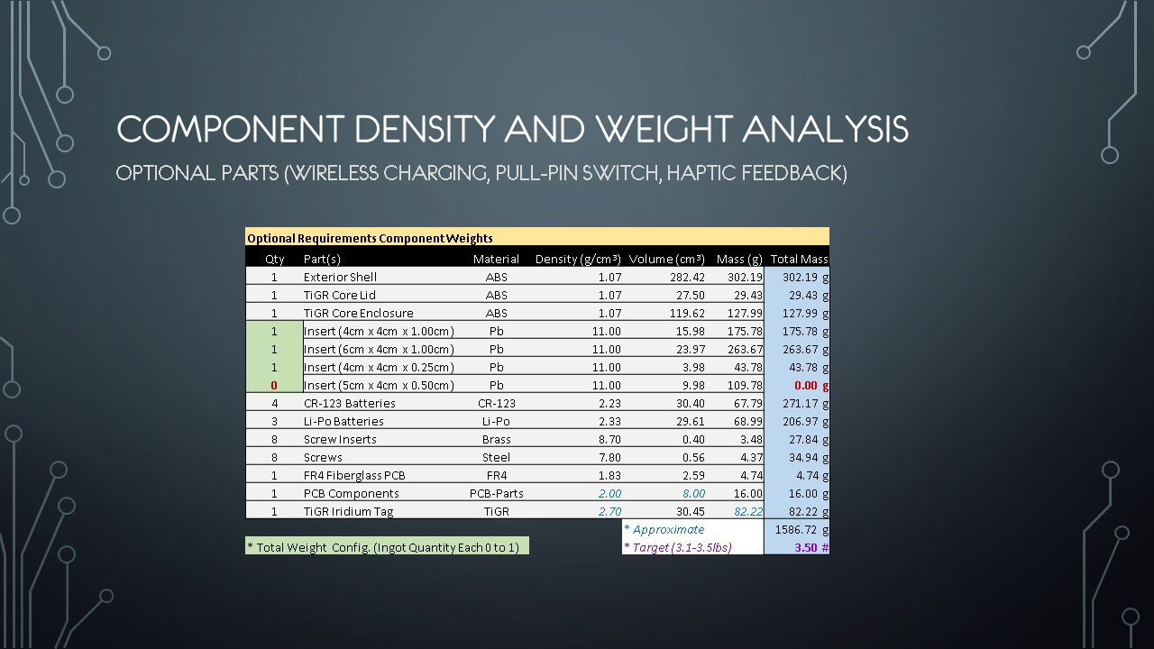The height and width of the screenshot is (649, 1154).
Task: Click the Li-Po Batteries total mass 206.97
Action: point(796,421)
